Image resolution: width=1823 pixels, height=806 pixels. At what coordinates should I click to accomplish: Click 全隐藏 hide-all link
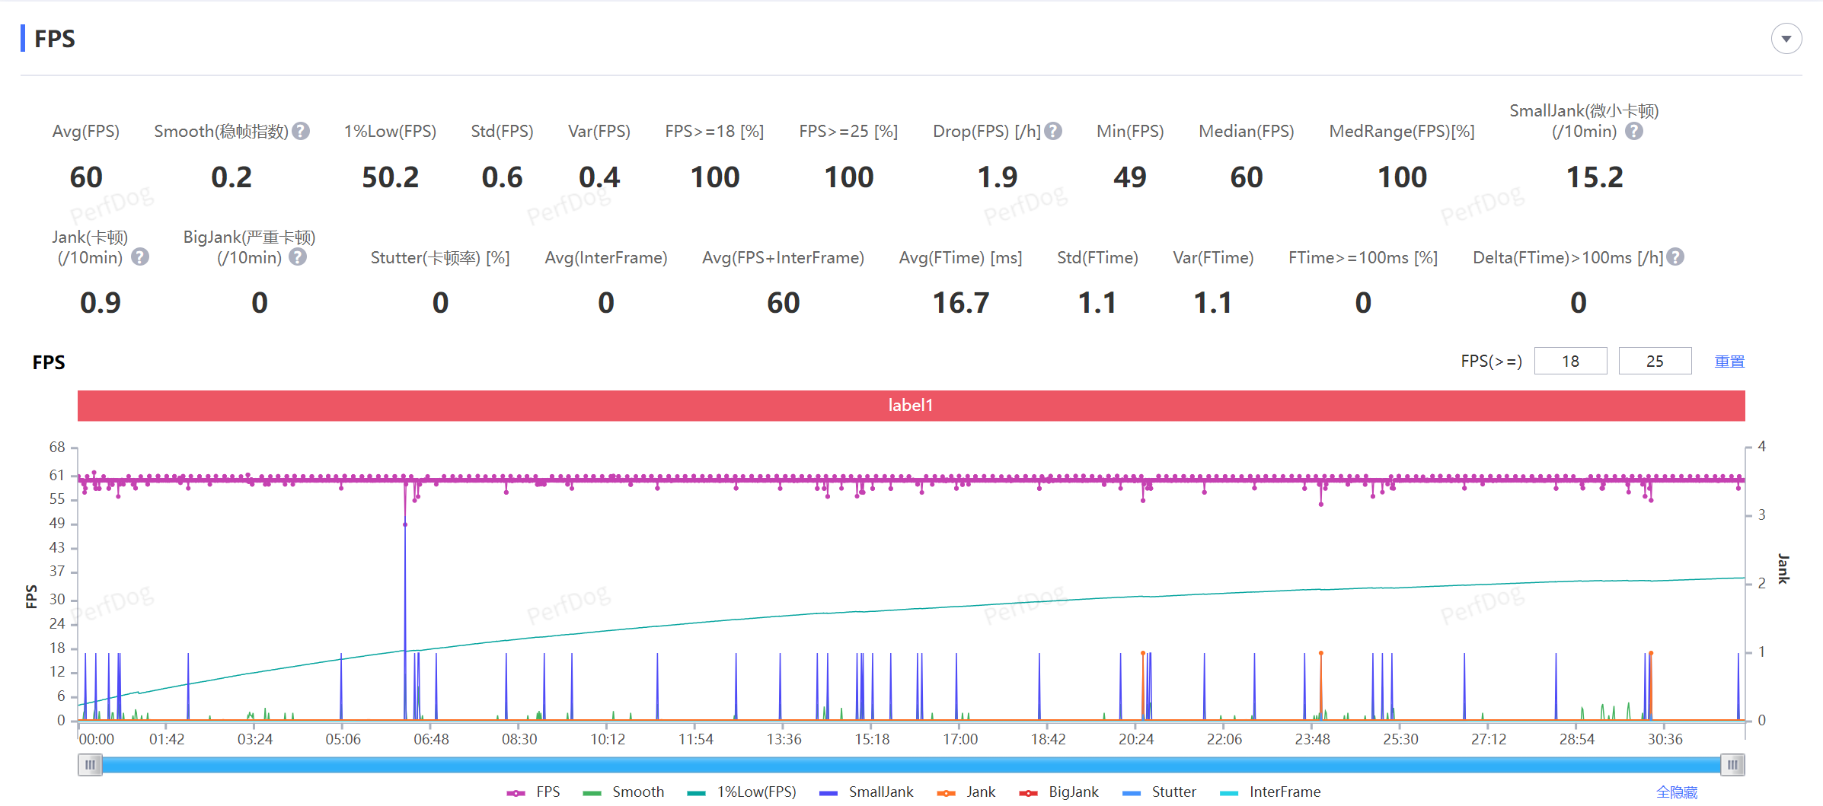[x=1677, y=792]
